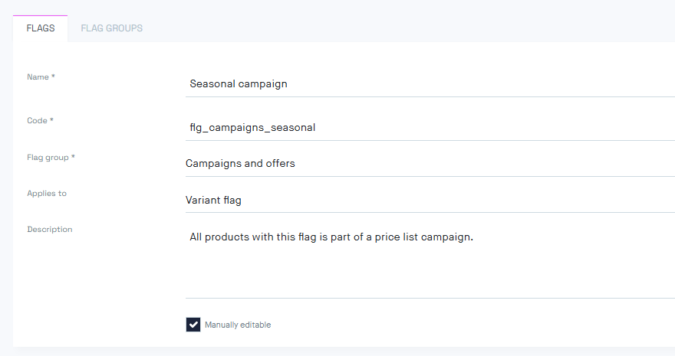This screenshot has width=675, height=356.
Task: Click the 'flg_campaigns_seasonal' code text
Action: tap(252, 127)
